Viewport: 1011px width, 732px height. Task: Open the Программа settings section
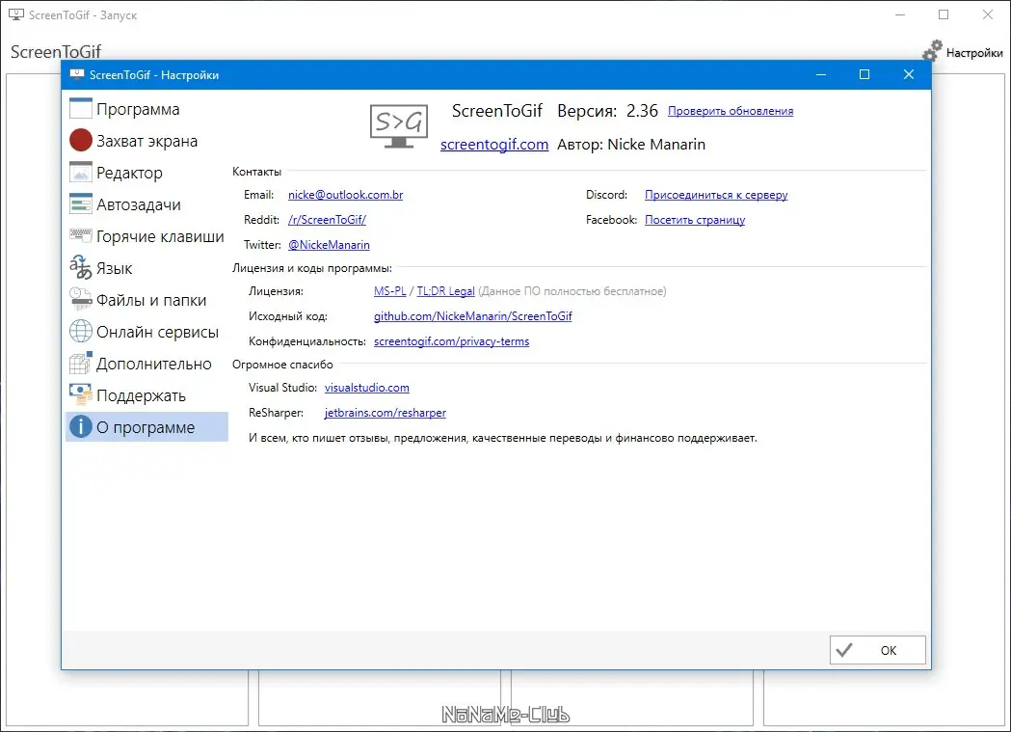[146, 108]
